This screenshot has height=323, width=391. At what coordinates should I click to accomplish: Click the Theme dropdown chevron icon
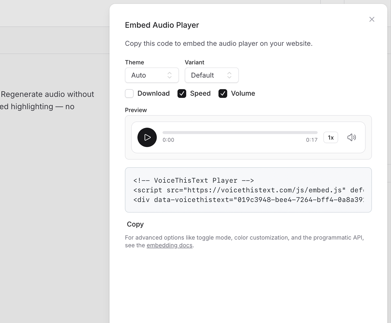pos(170,75)
